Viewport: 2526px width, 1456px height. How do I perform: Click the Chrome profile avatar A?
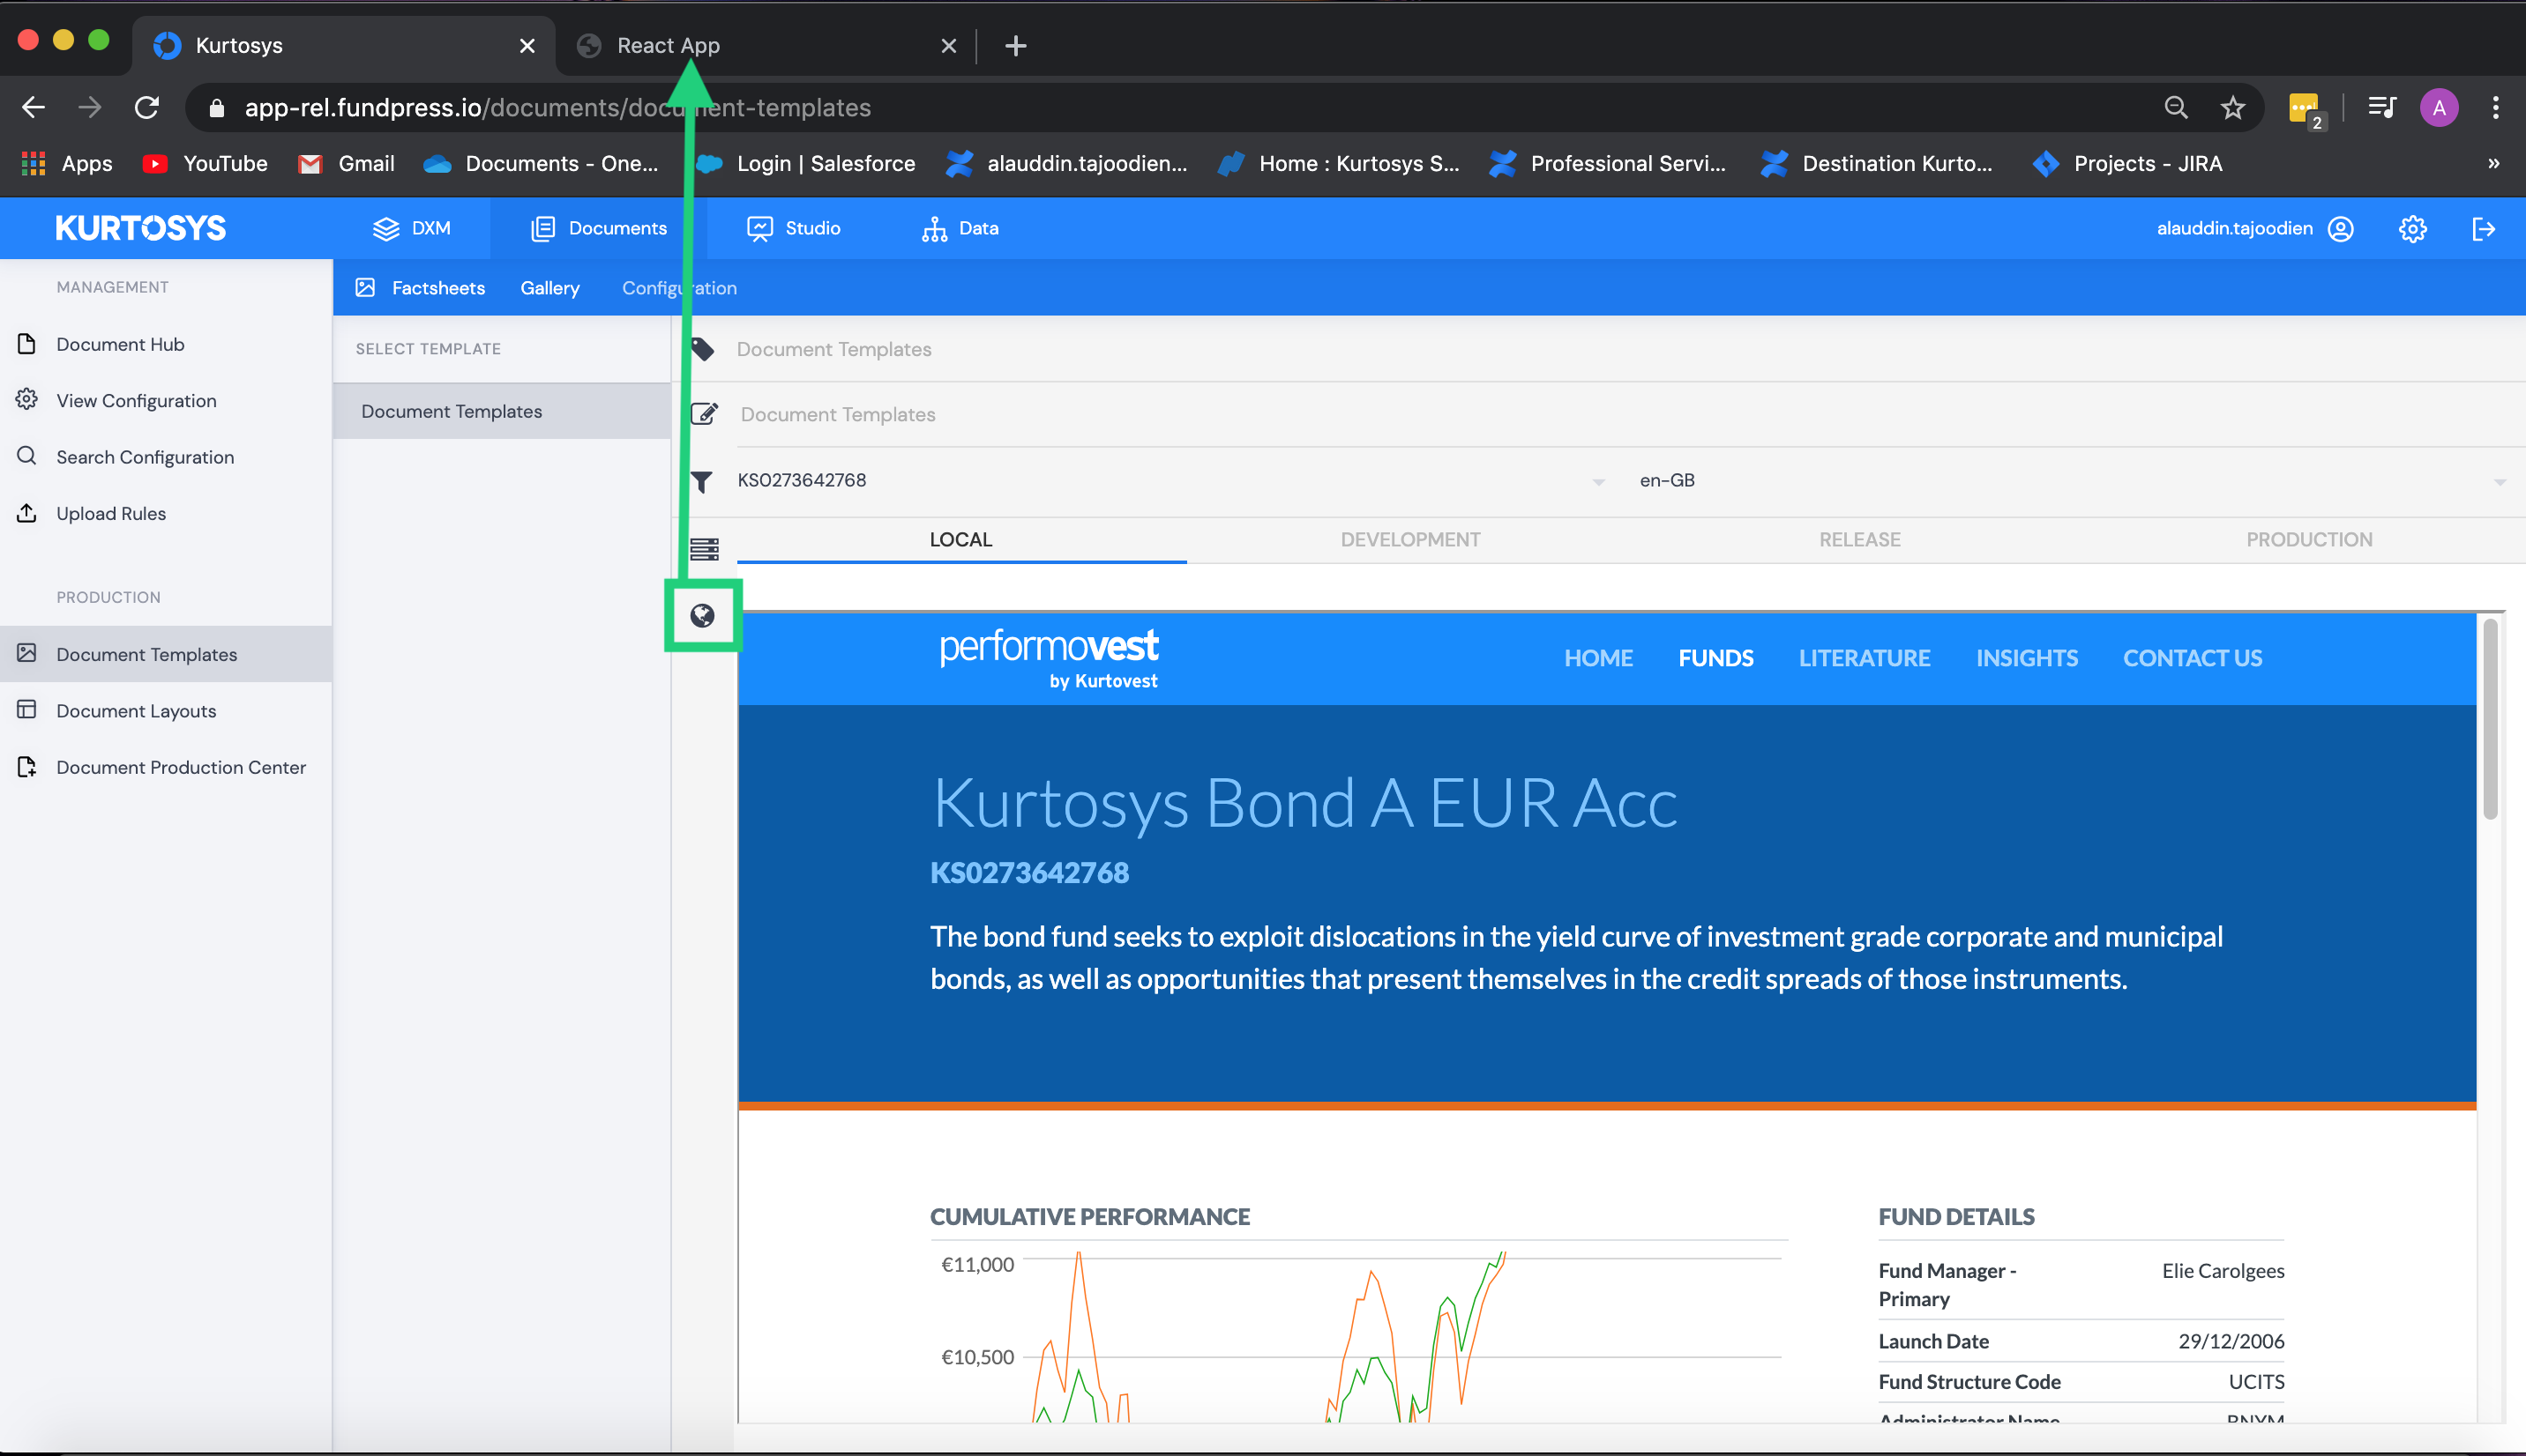pyautogui.click(x=2439, y=107)
